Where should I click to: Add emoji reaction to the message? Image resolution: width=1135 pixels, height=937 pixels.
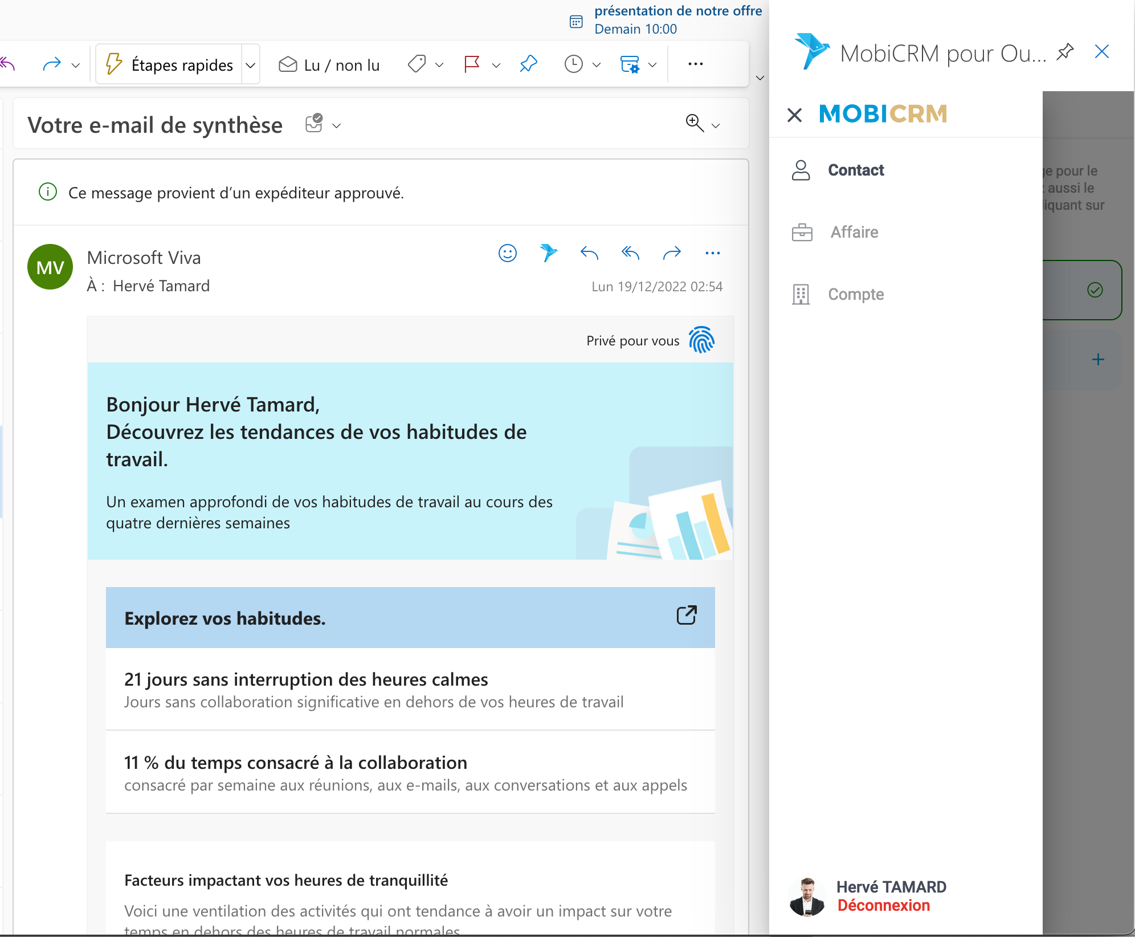click(x=507, y=252)
